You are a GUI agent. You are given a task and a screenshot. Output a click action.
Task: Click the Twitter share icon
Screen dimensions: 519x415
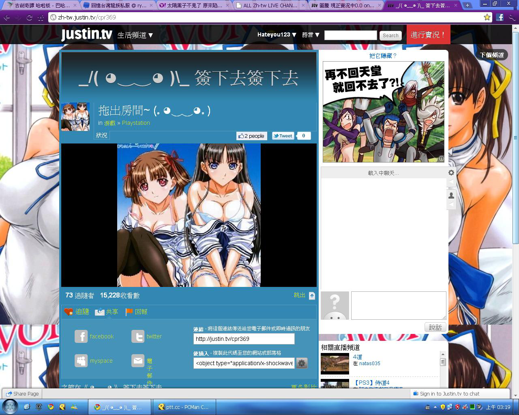(x=138, y=336)
